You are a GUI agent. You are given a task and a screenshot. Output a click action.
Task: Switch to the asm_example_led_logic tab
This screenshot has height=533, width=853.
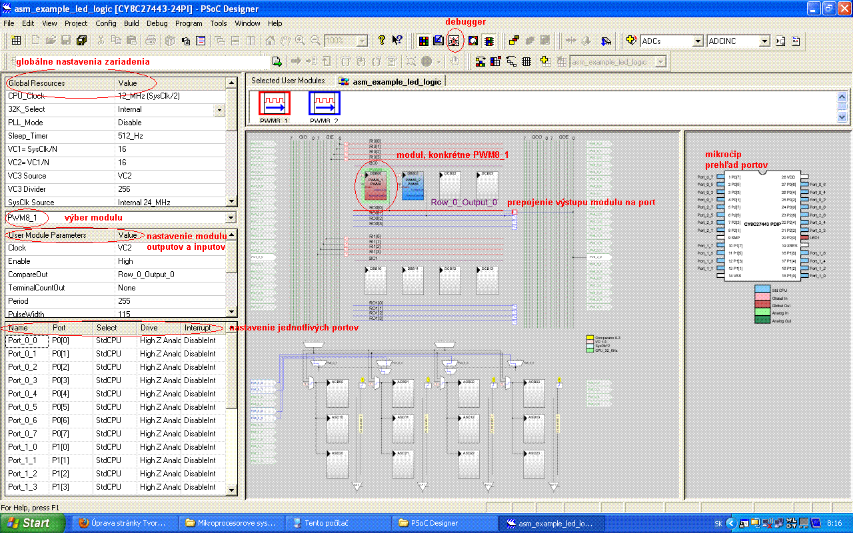389,82
